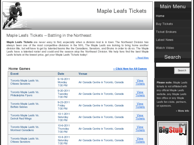This screenshot has width=194, height=145.
Task: Open the Home menu item
Action: click(160, 16)
